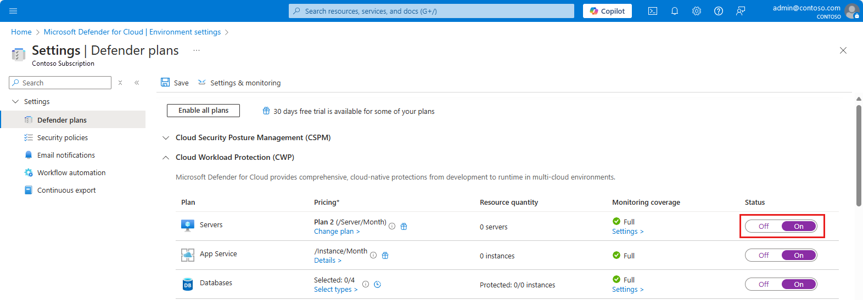Viewport: 863px width, 300px height.
Task: Select Workflow automation in the sidebar
Action: 71,173
